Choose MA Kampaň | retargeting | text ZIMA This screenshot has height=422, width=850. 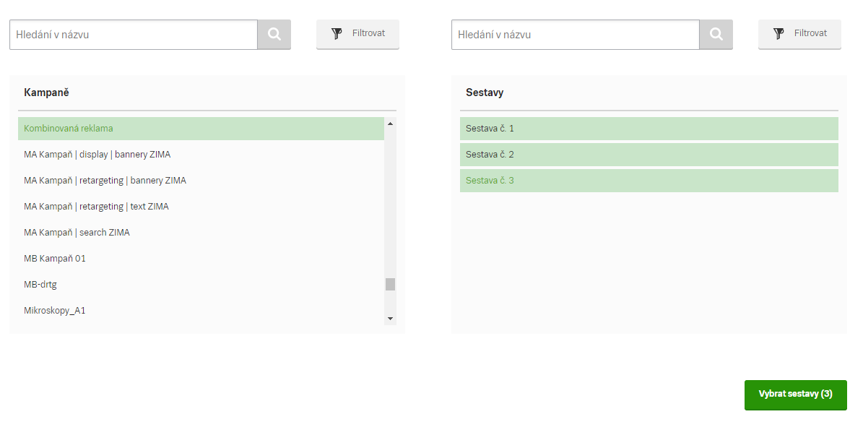point(201,207)
